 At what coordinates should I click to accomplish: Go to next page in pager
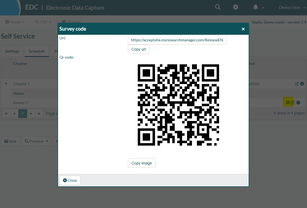coord(31,114)
